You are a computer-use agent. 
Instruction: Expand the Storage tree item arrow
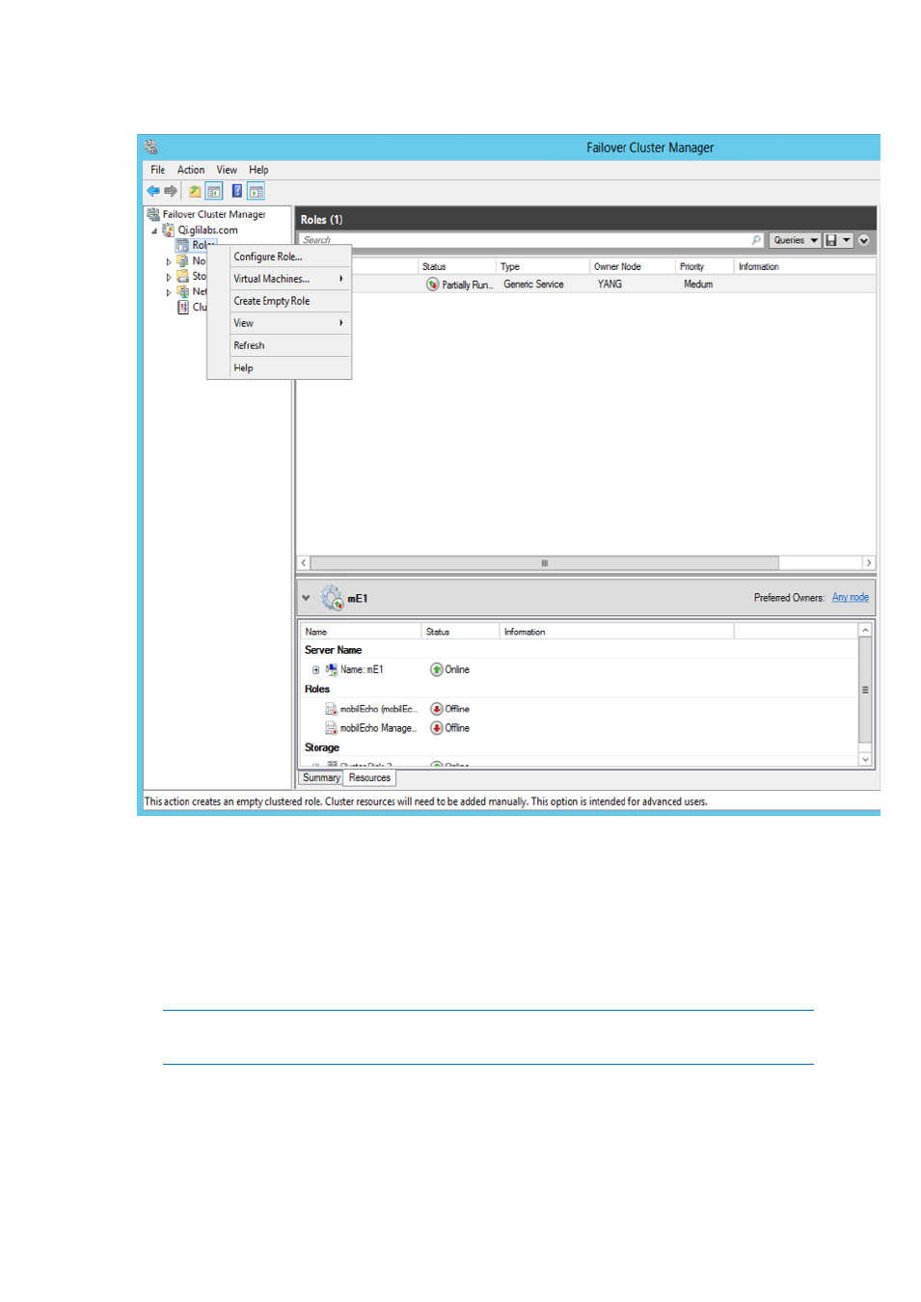[x=169, y=277]
